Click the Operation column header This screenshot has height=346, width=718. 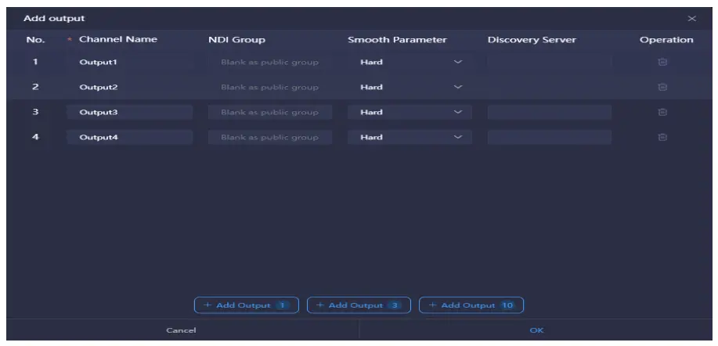666,40
